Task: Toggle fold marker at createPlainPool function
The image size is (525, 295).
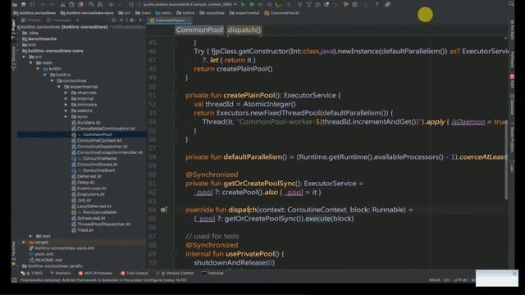Action: [174, 95]
